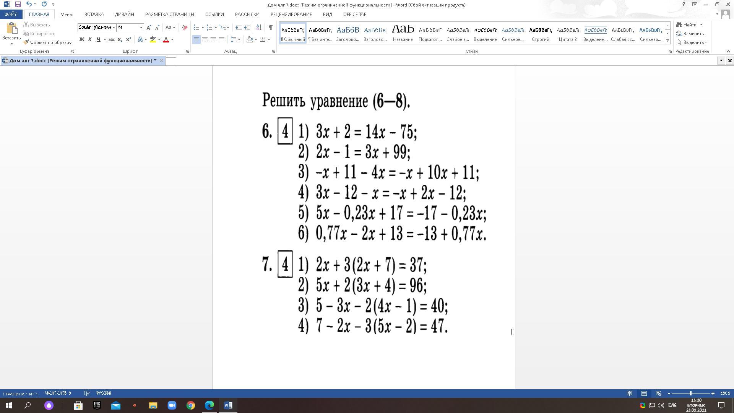This screenshot has height=413, width=734.
Task: Open the РЕЦЕНЗИРОВАНИЕ ribbon tab
Action: pos(291,14)
